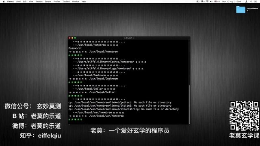The height and width of the screenshot is (146, 260).
Task: Click the terminal vertical scrollbar thumb
Action: [189, 104]
